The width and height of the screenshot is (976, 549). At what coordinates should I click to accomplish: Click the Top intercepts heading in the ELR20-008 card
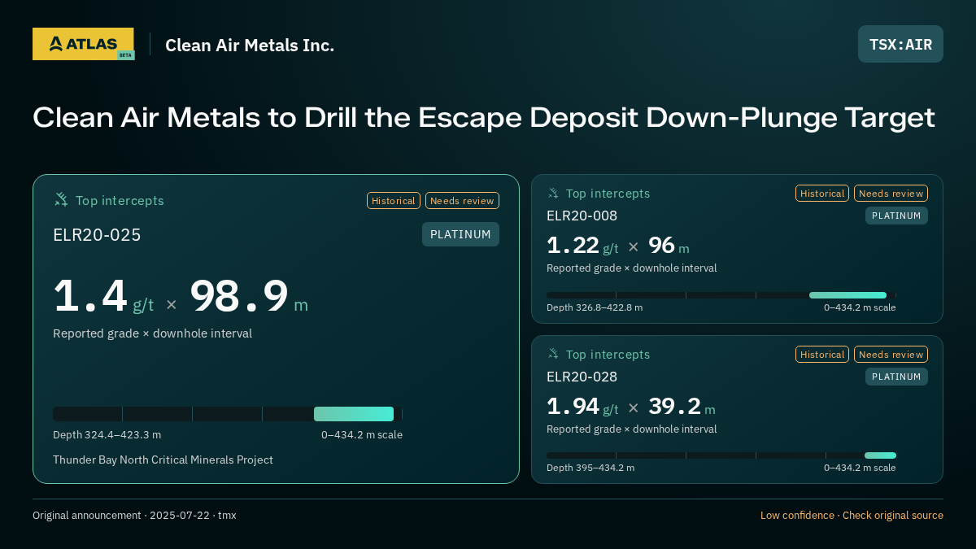point(608,194)
